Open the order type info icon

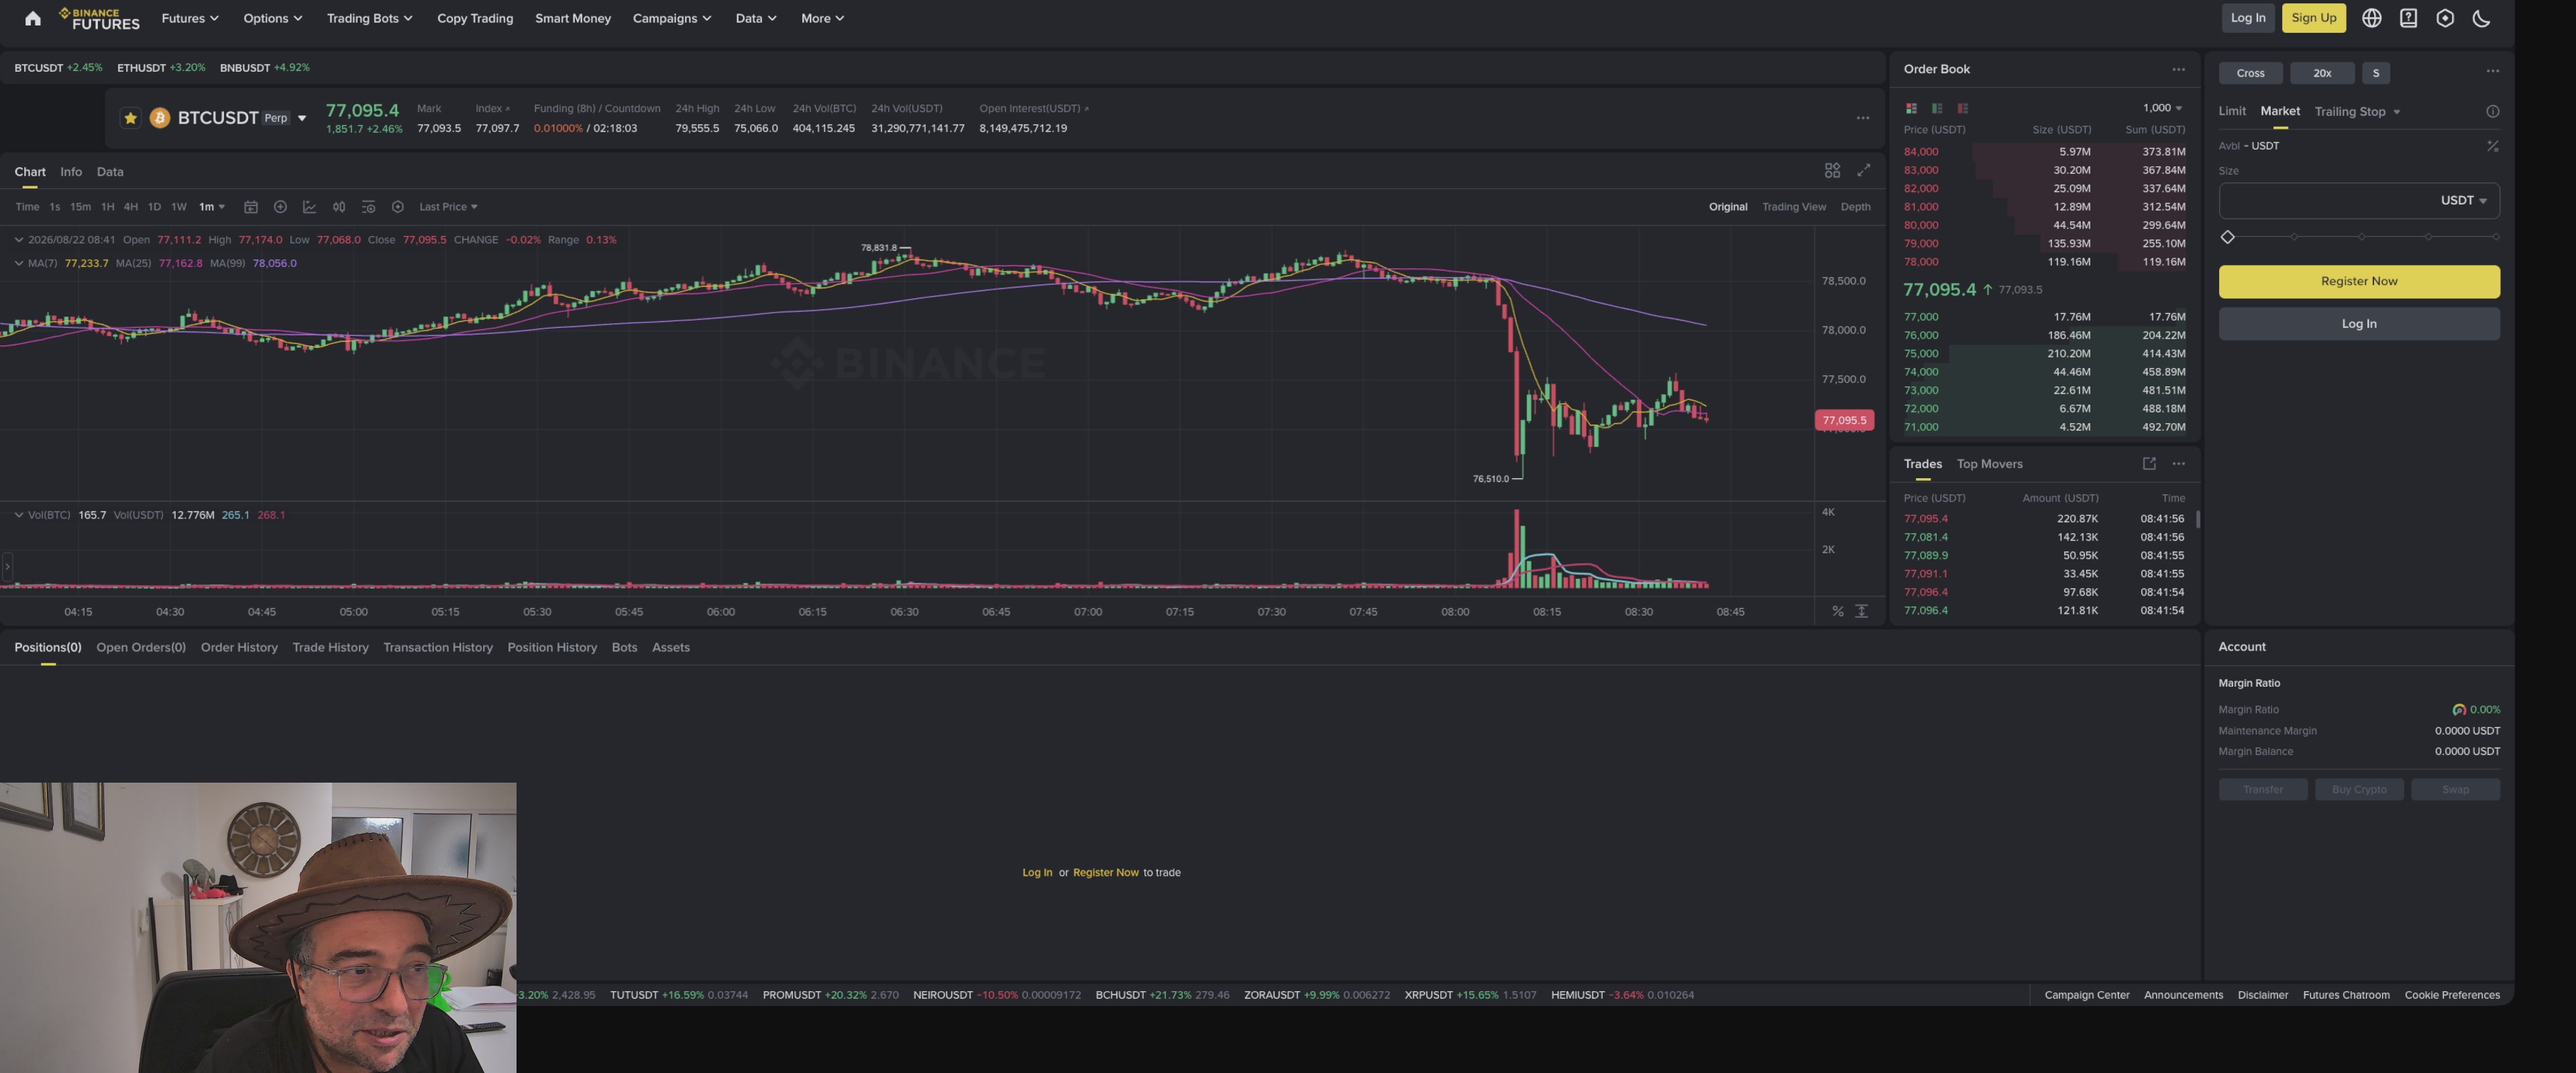(2492, 112)
